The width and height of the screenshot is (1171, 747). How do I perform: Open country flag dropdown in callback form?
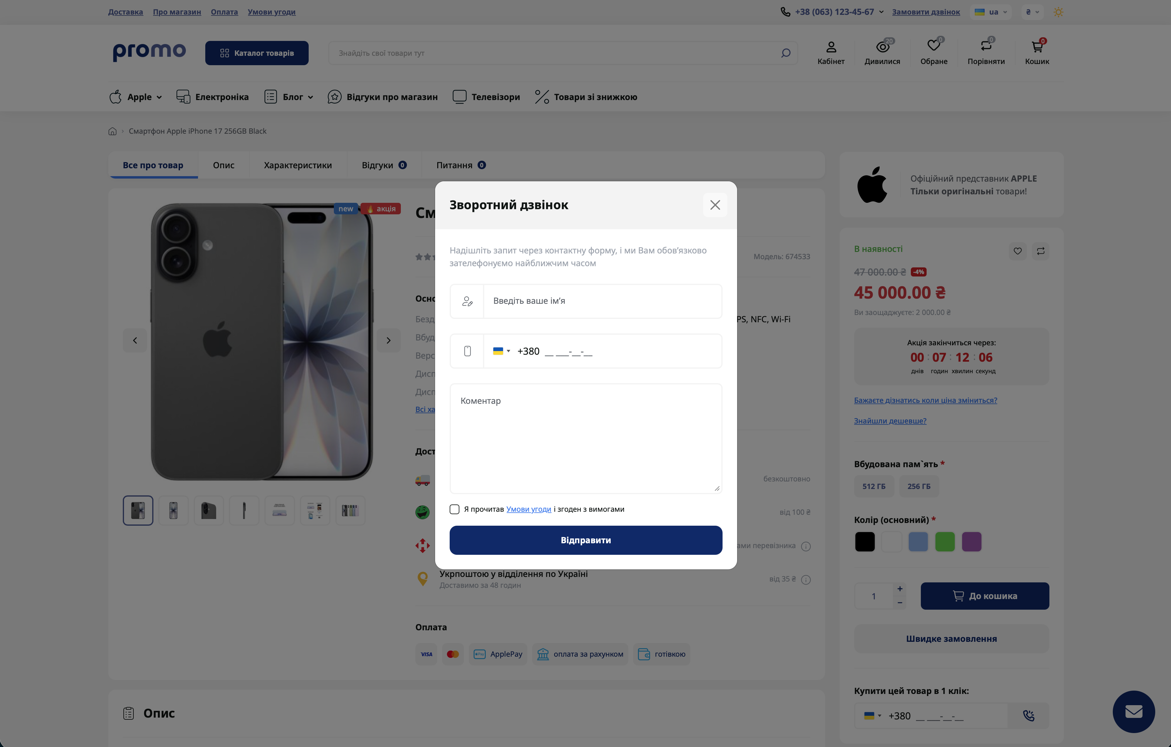501,351
